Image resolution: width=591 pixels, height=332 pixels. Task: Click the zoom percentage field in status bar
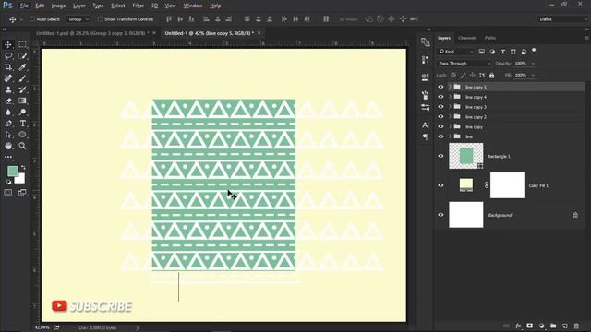tap(42, 328)
